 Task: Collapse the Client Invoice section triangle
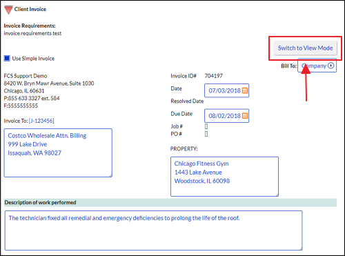pyautogui.click(x=8, y=10)
